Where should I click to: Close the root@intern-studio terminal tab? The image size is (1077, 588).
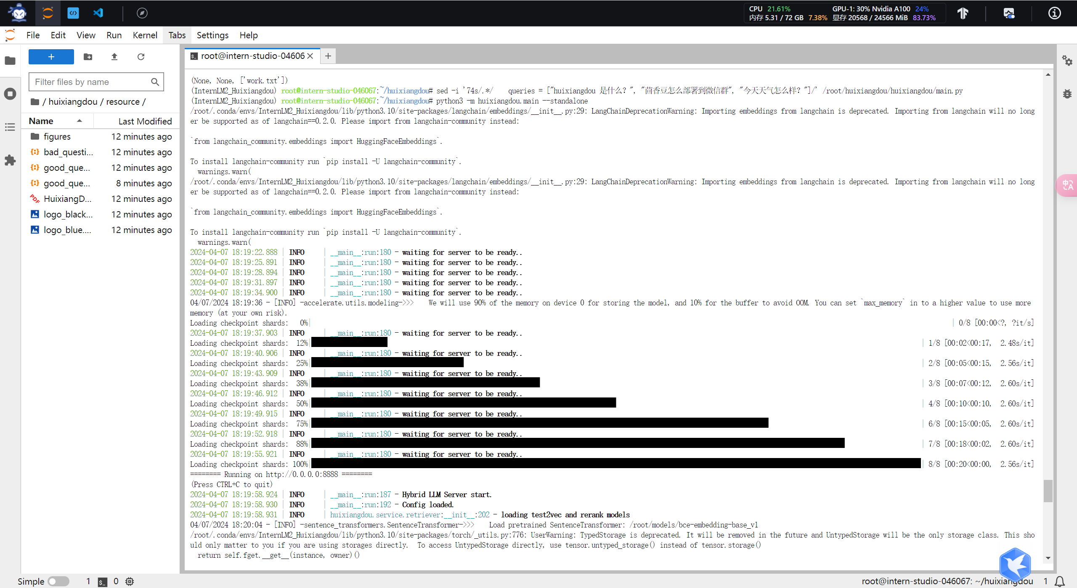point(310,56)
